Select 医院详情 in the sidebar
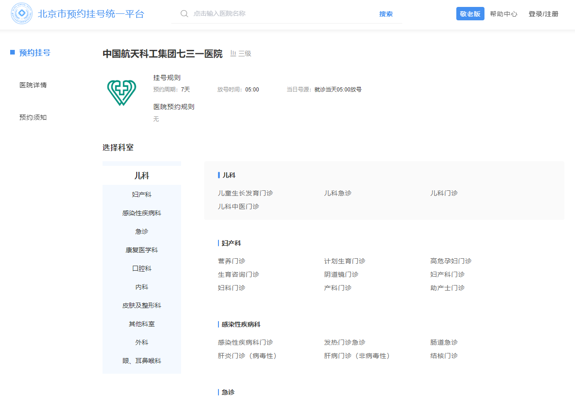575x401 pixels. coord(33,85)
